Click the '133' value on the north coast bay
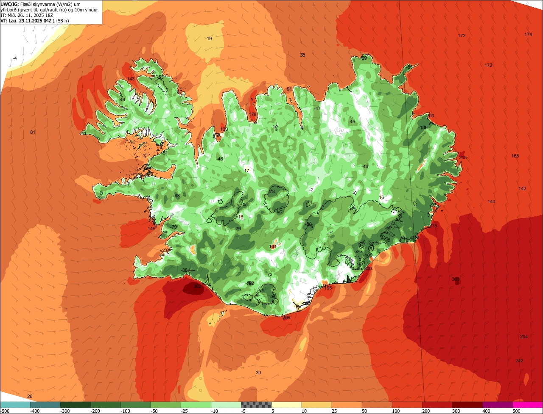The image size is (543, 414). [224, 129]
